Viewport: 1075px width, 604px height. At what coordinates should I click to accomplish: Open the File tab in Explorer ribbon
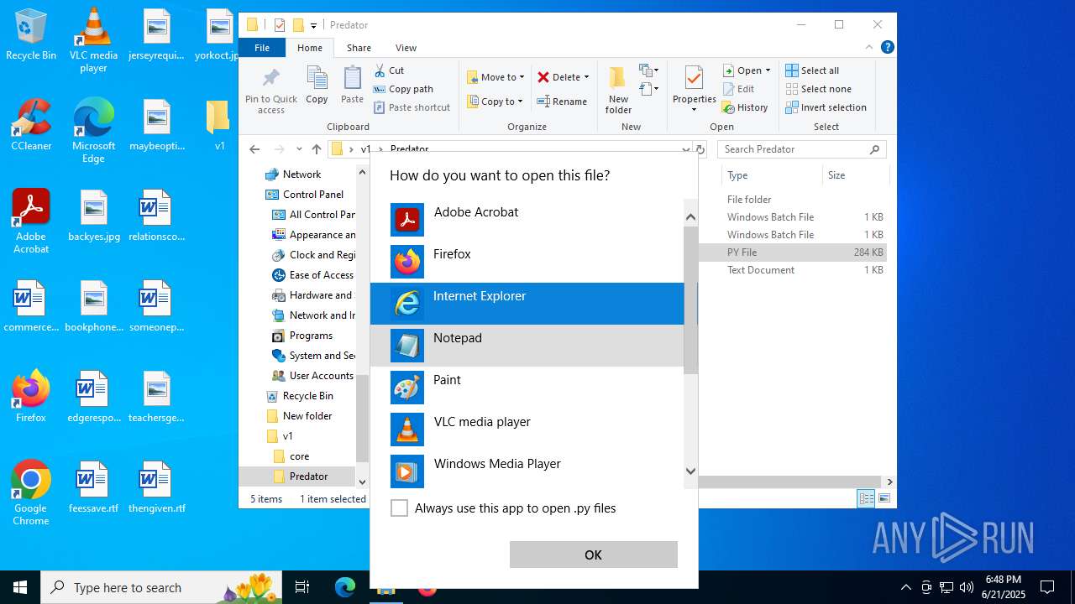(x=262, y=48)
